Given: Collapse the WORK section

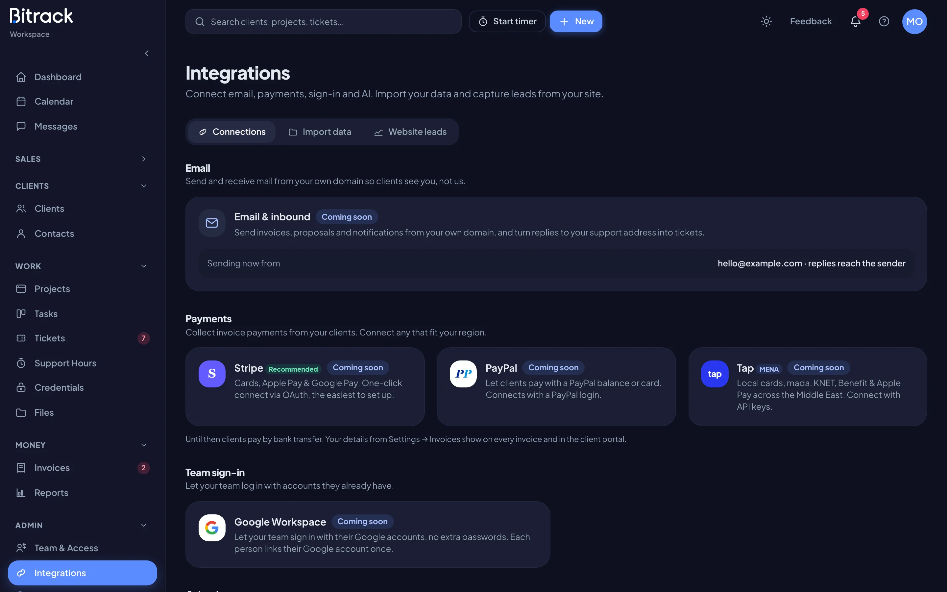Looking at the screenshot, I should [82, 266].
